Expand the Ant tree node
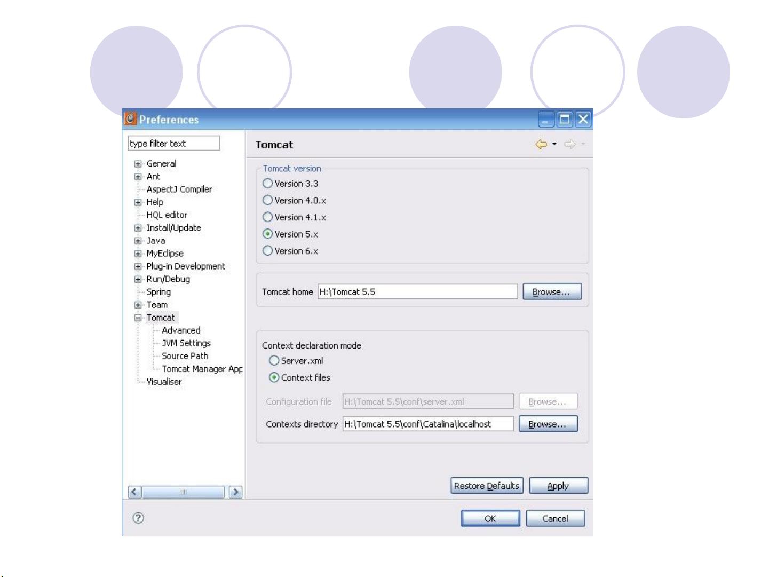 pyautogui.click(x=138, y=177)
